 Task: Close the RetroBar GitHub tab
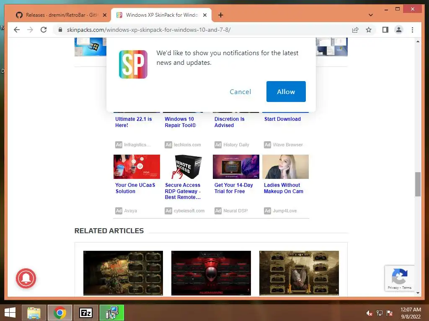click(x=104, y=15)
